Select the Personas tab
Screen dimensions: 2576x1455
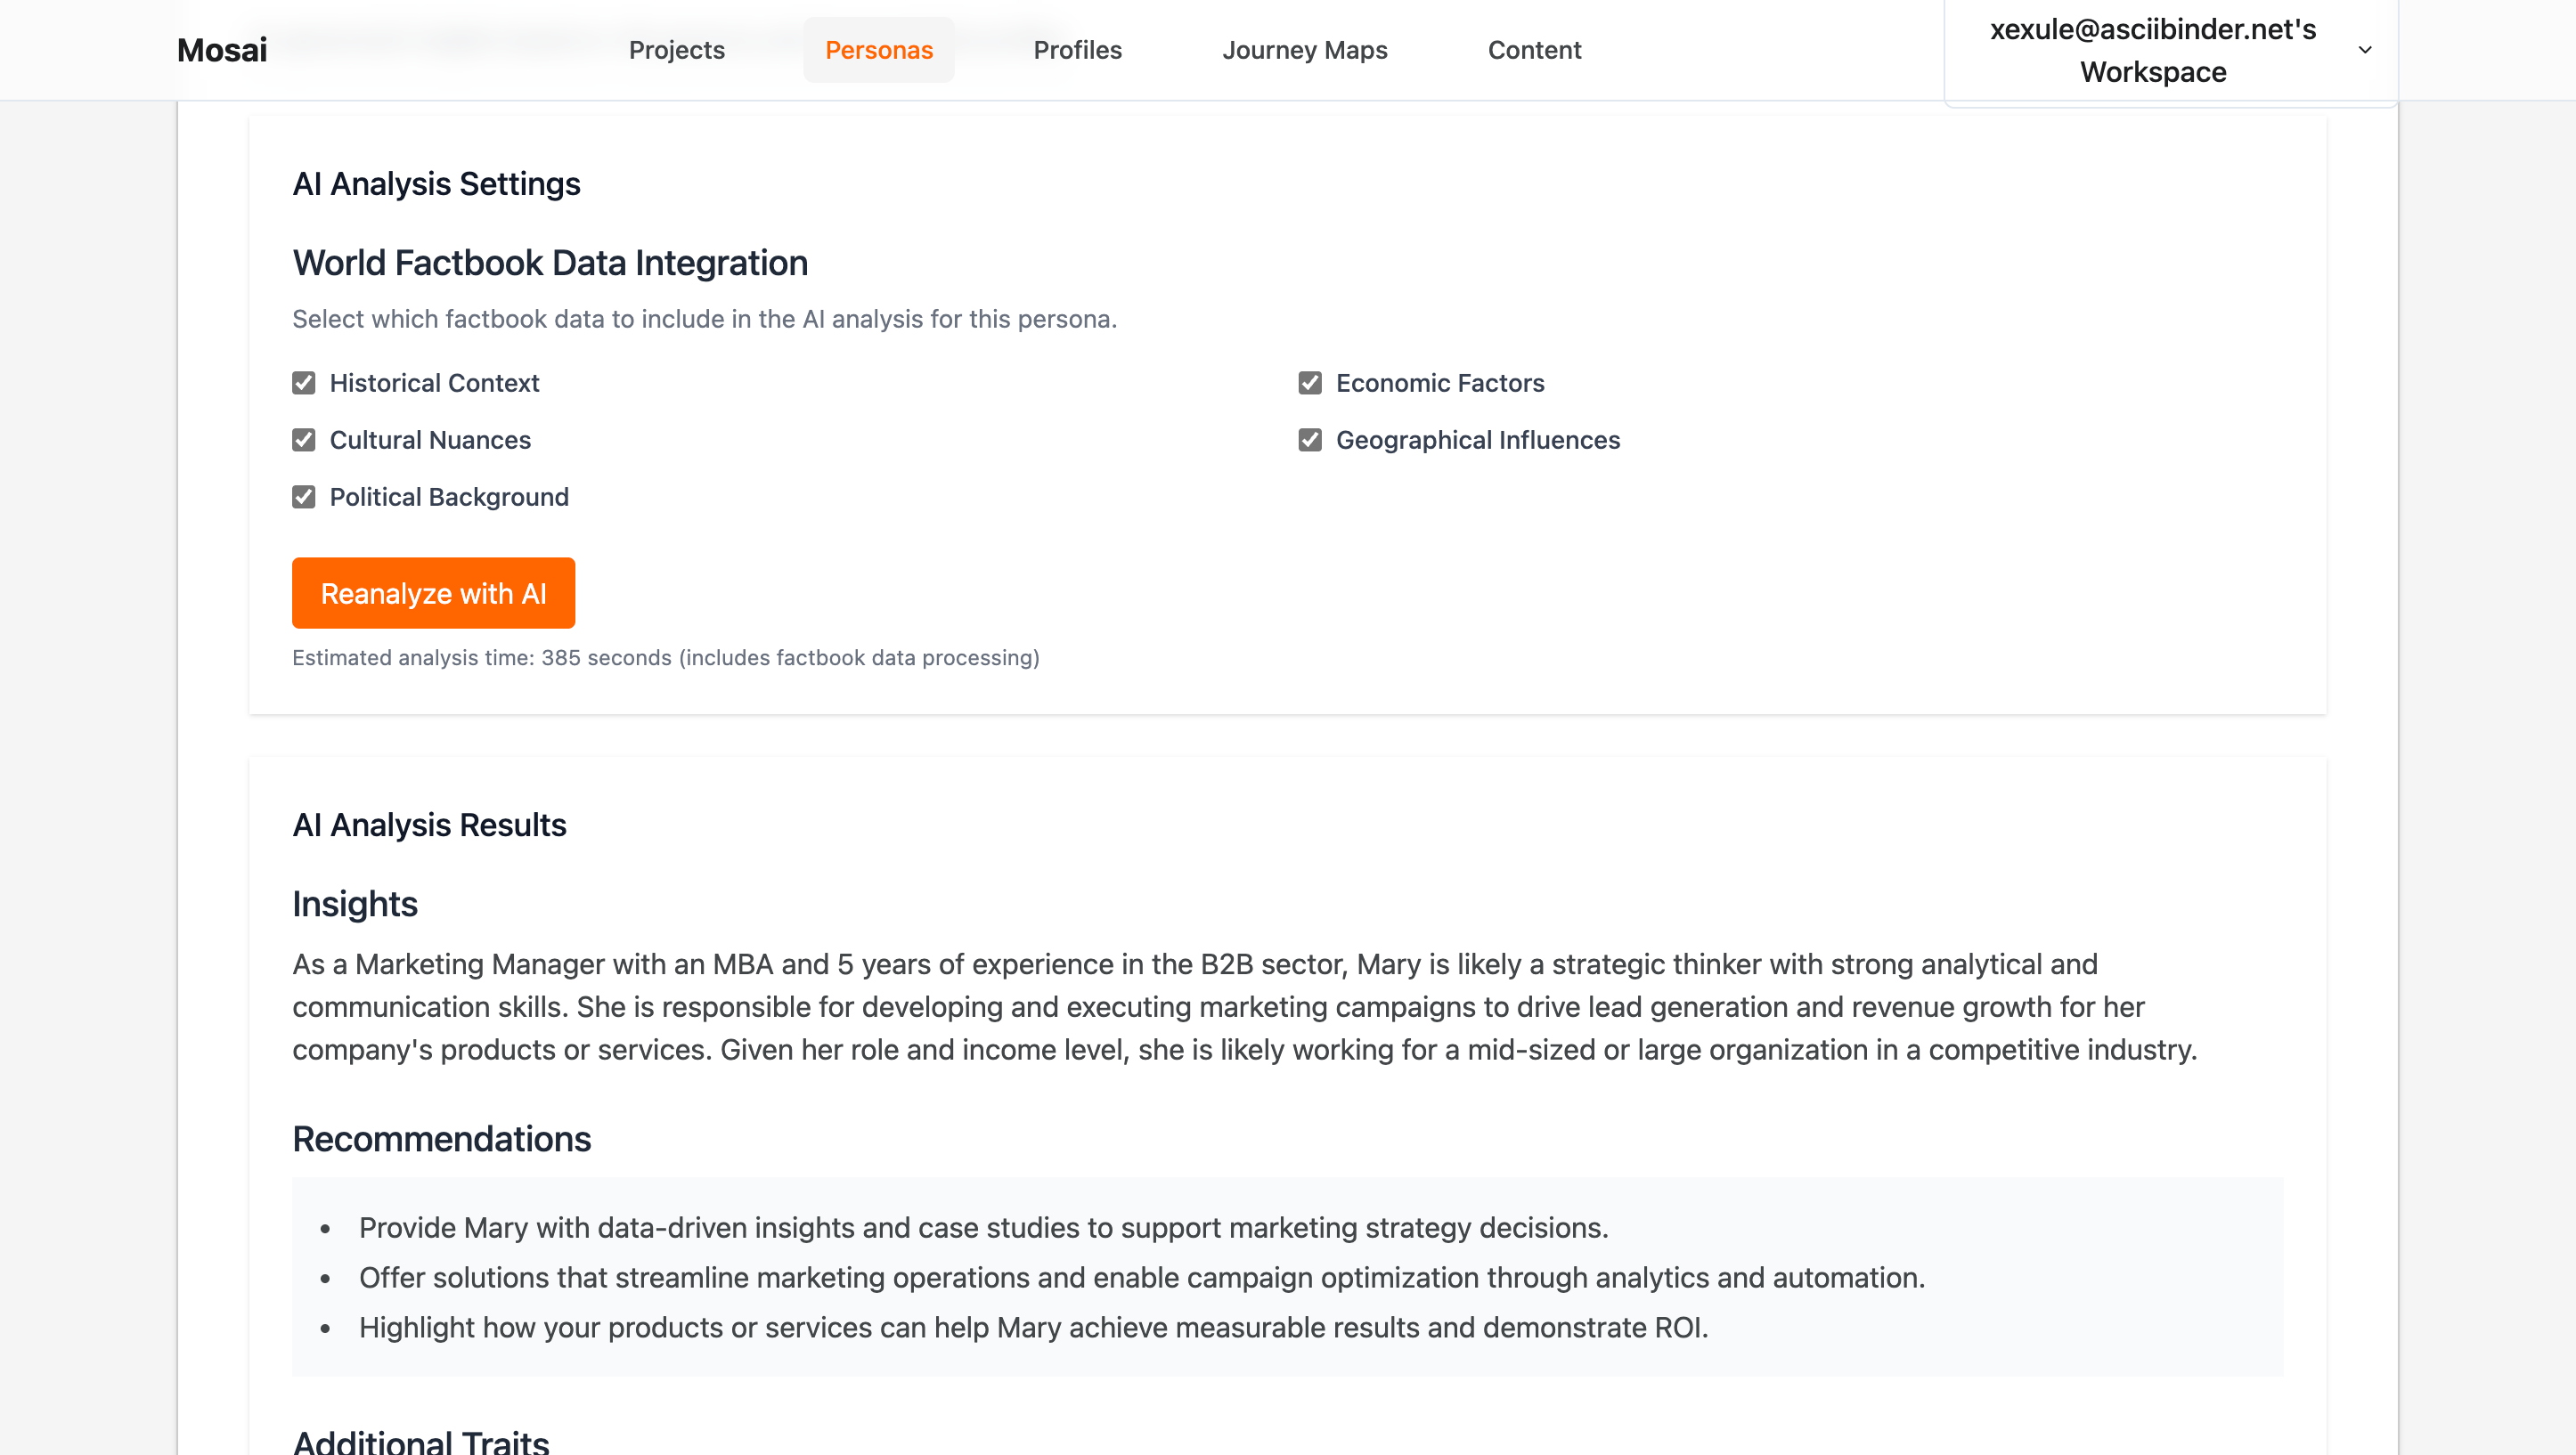(x=878, y=50)
